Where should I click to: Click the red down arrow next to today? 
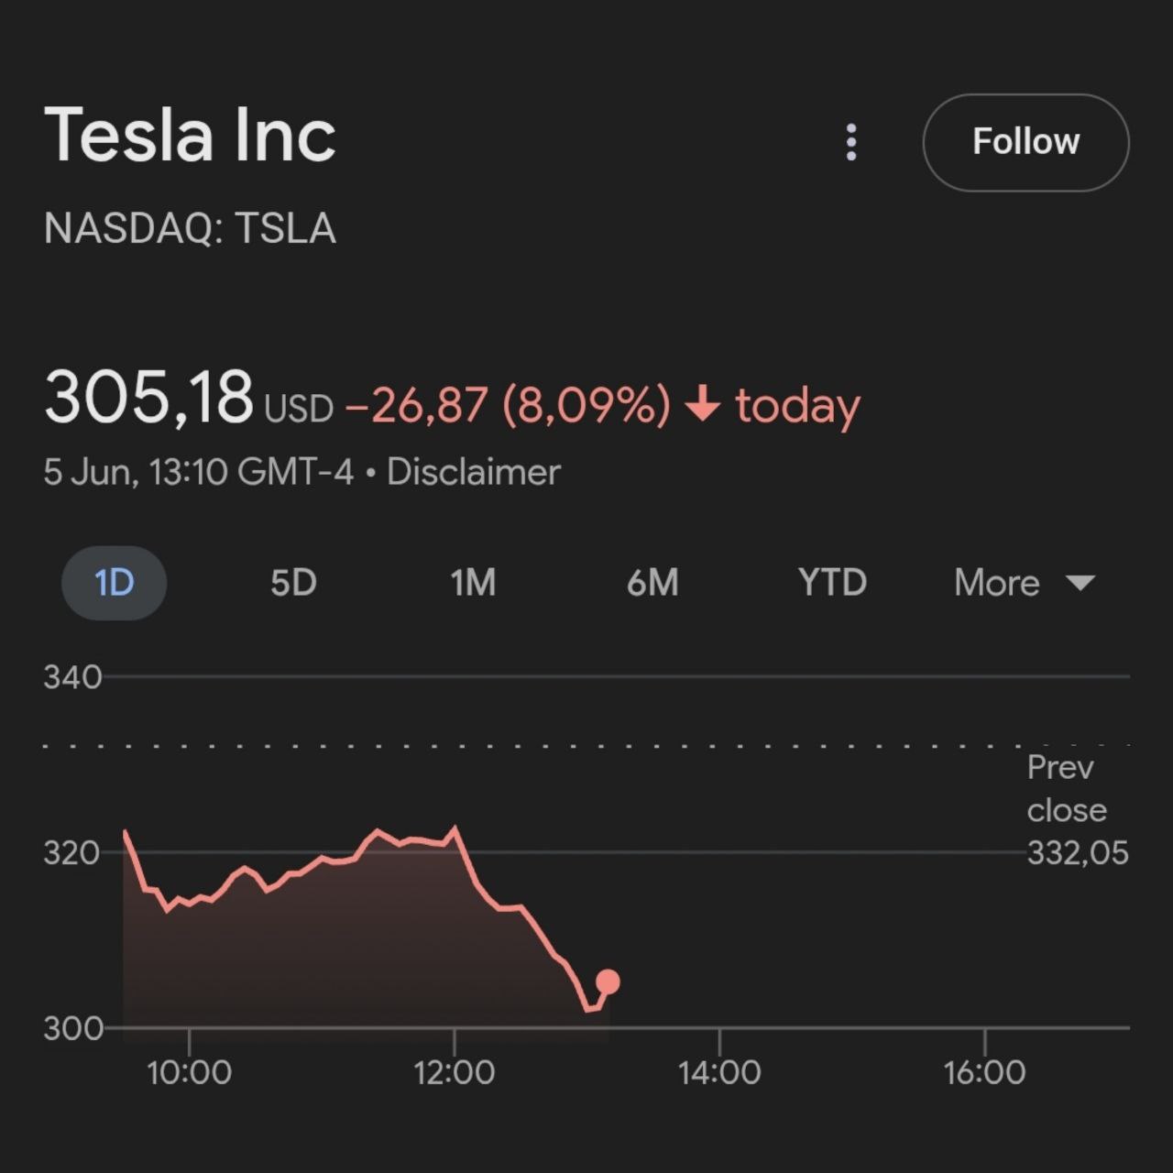click(703, 404)
